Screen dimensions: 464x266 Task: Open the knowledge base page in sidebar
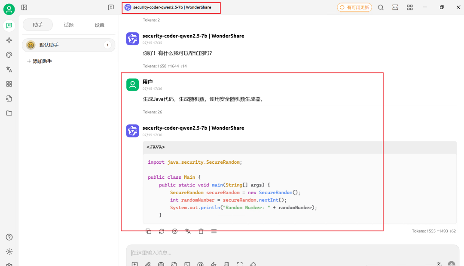[x=9, y=98]
